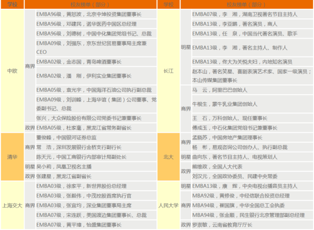Click the 政界 category beside 杜家毫 row
314x230 pixels.
(30, 128)
